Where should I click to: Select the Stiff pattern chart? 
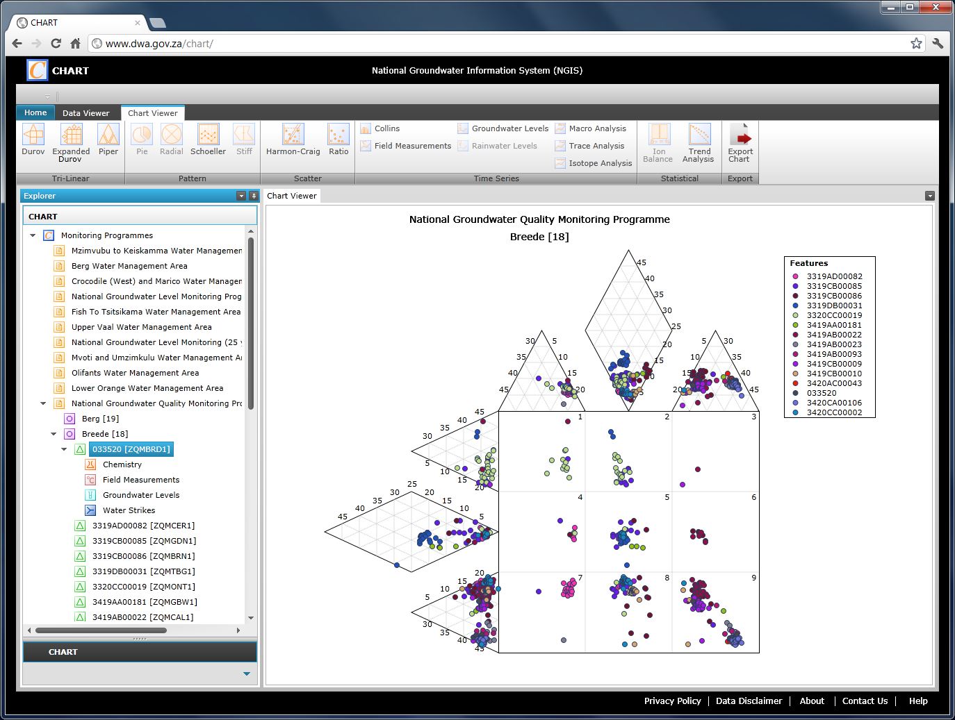coord(244,140)
